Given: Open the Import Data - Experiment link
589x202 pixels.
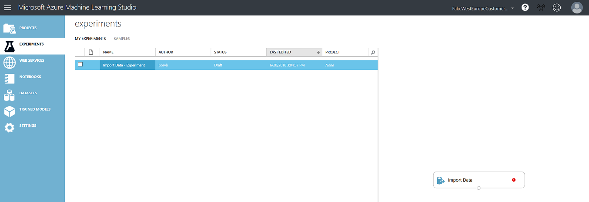Looking at the screenshot, I should pyautogui.click(x=124, y=65).
